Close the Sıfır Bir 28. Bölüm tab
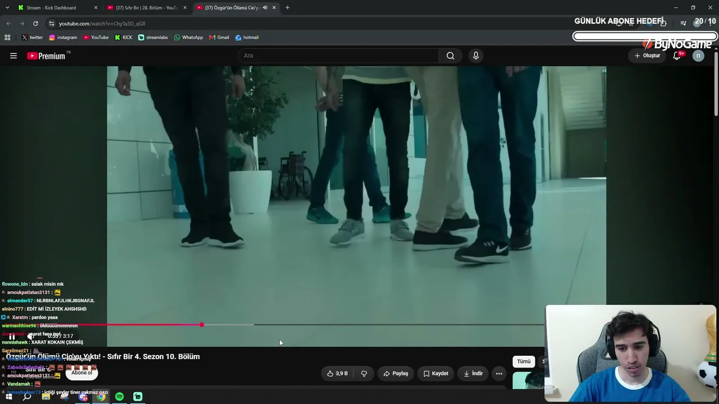Screen dimensions: 719x404 pyautogui.click(x=185, y=8)
